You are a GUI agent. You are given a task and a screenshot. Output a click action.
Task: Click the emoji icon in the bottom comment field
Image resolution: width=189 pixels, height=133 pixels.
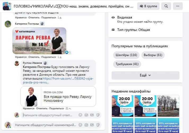point(80,125)
